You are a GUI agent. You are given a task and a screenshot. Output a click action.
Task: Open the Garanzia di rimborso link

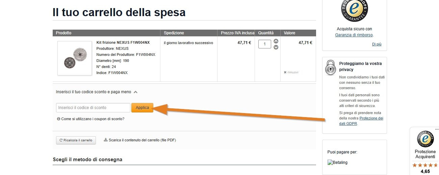coord(354,35)
